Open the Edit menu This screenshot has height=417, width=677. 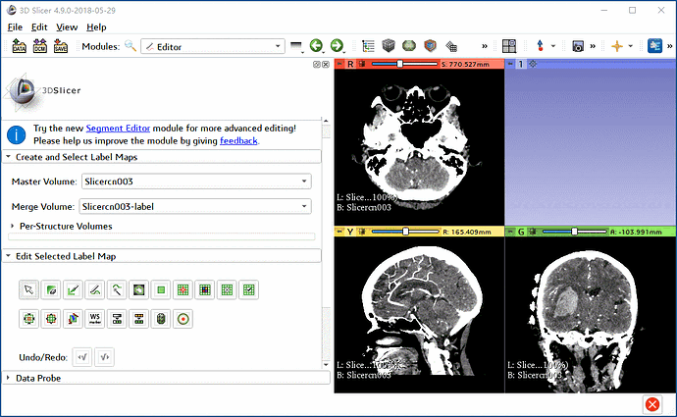tap(39, 26)
